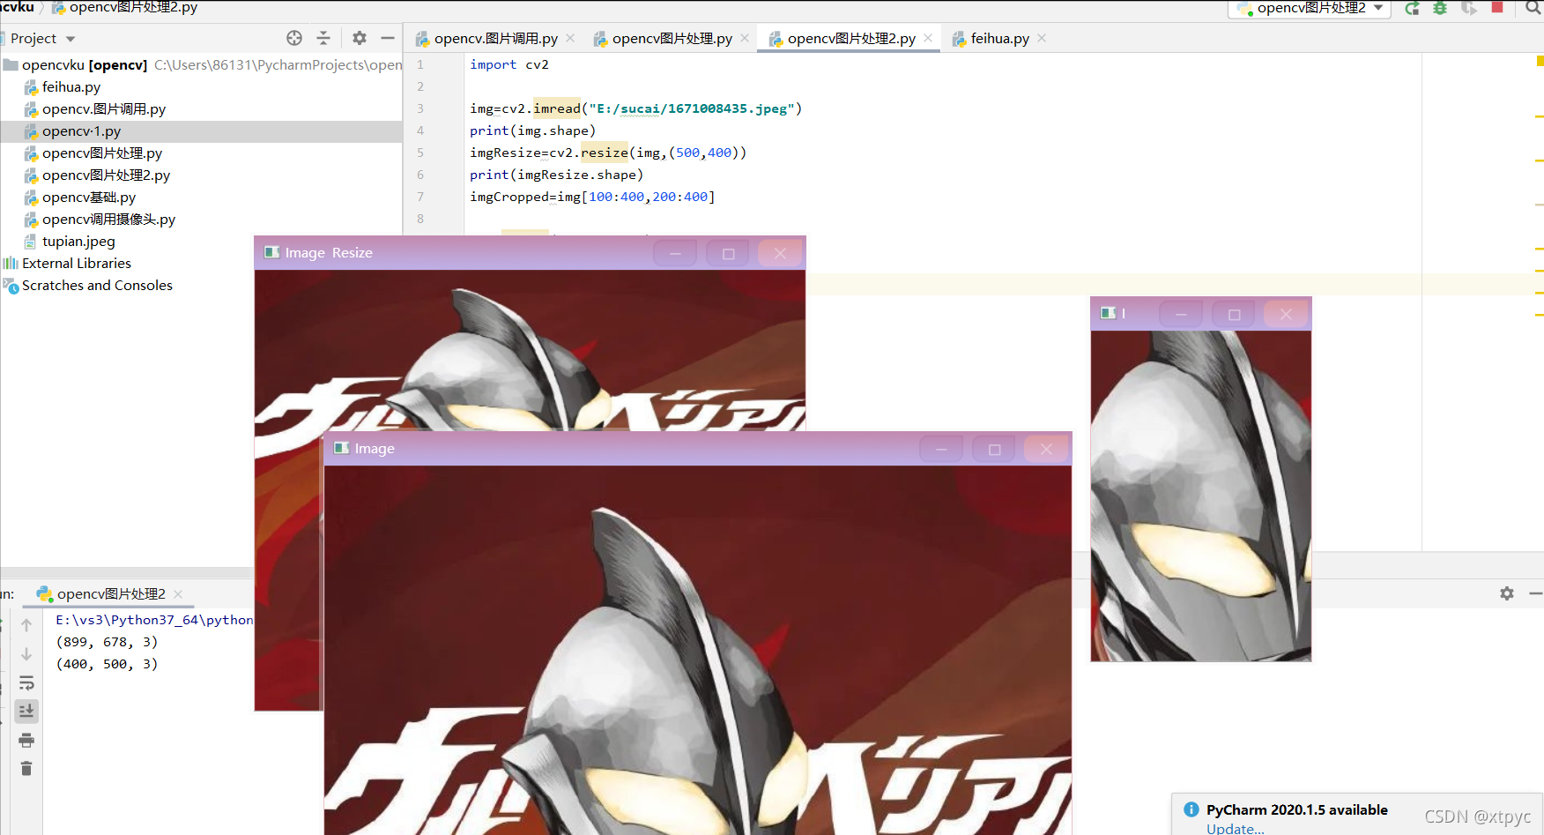The width and height of the screenshot is (1544, 835).
Task: Click the imread call on line 3
Action: (557, 108)
